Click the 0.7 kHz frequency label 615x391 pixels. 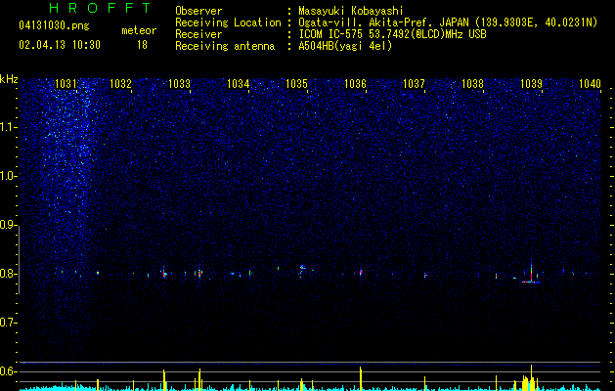(9, 323)
